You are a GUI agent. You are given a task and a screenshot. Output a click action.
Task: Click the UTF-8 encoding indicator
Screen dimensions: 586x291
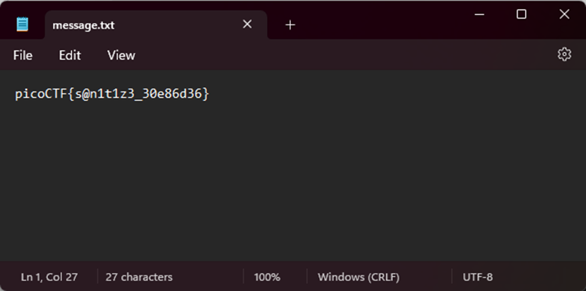tap(478, 277)
